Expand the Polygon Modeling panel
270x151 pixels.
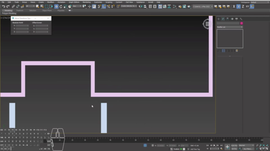[x=9, y=13]
